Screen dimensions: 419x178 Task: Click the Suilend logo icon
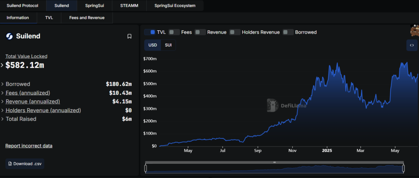click(x=9, y=36)
